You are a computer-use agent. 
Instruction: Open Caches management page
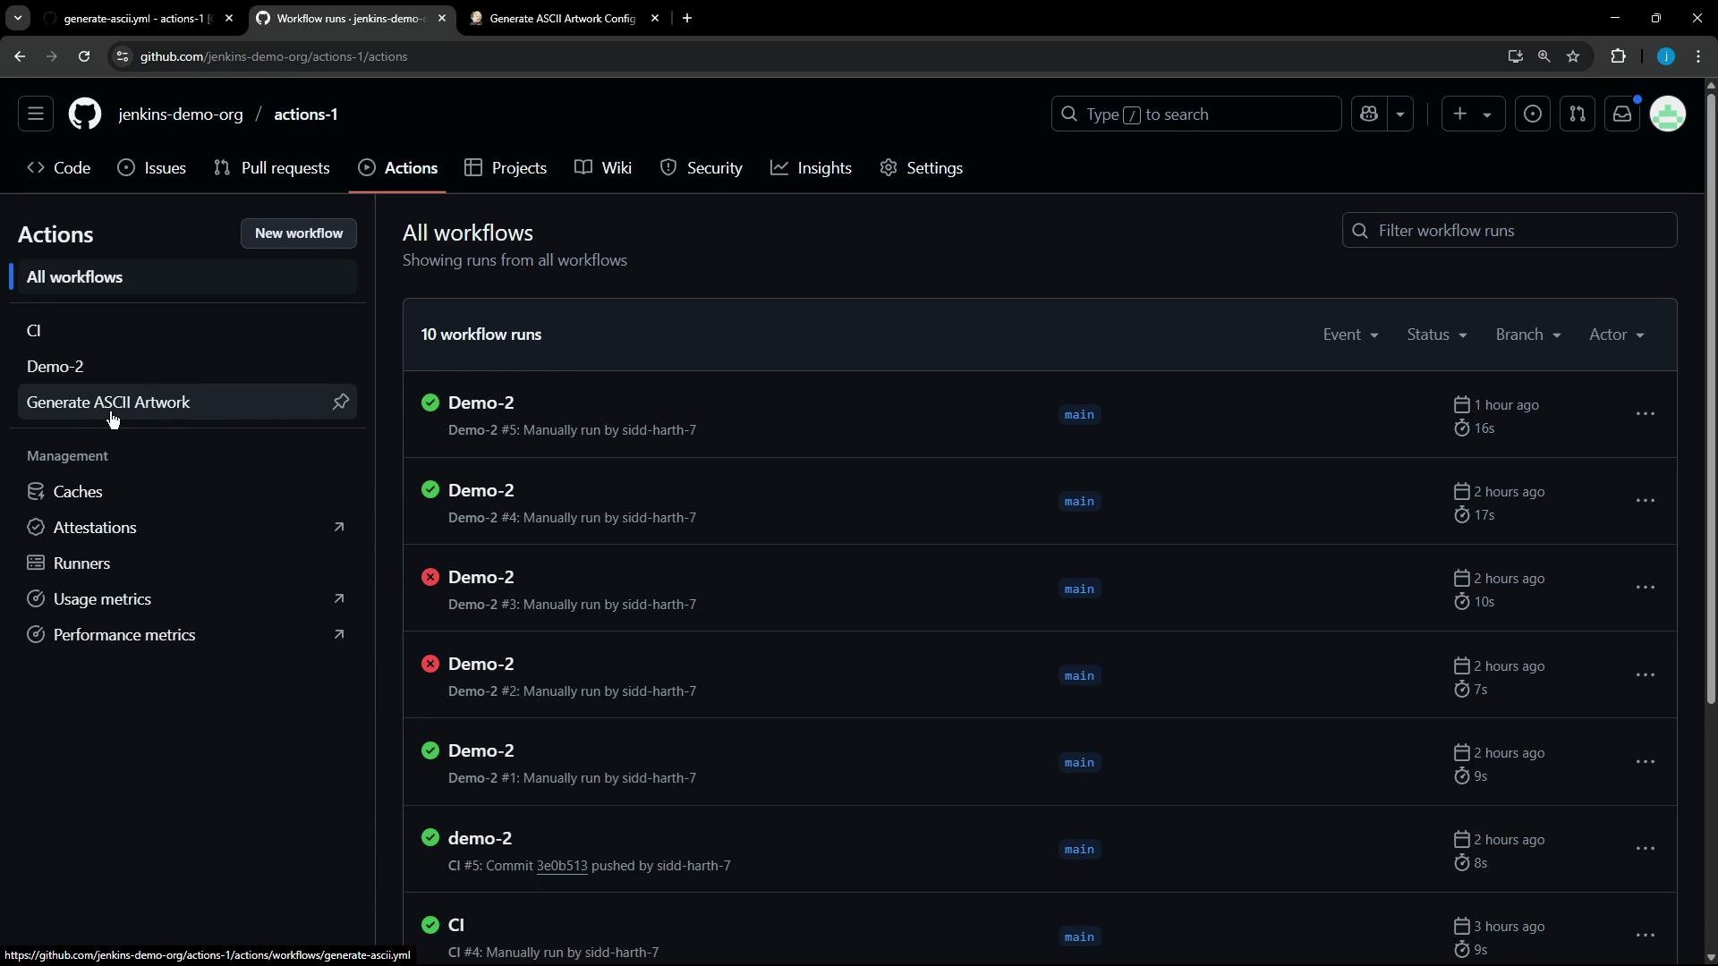[x=187, y=492]
